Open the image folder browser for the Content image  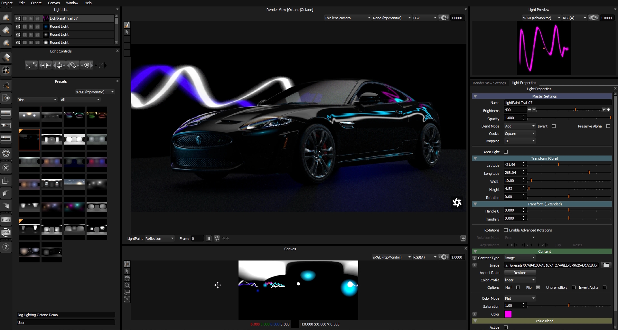tap(606, 265)
